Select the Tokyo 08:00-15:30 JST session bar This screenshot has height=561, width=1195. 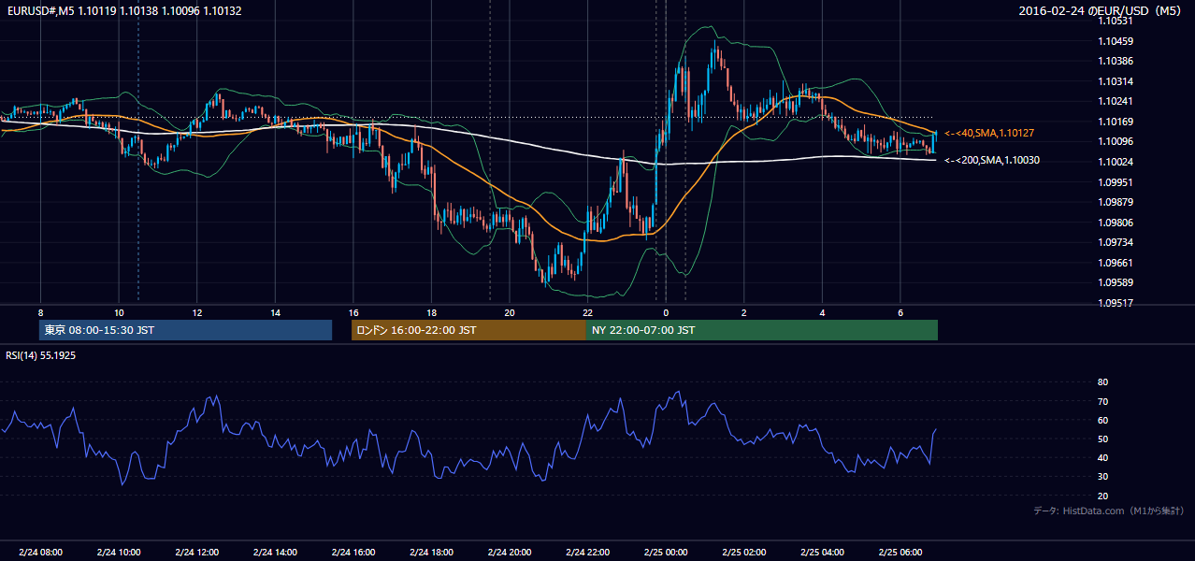186,330
